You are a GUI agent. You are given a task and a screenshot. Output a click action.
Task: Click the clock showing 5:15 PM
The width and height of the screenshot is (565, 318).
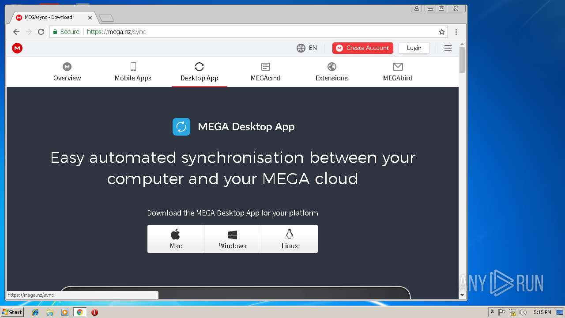tap(542, 312)
